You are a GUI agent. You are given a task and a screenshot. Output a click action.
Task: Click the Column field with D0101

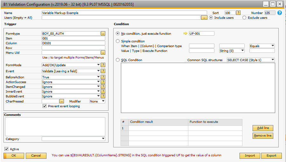pos(73,43)
